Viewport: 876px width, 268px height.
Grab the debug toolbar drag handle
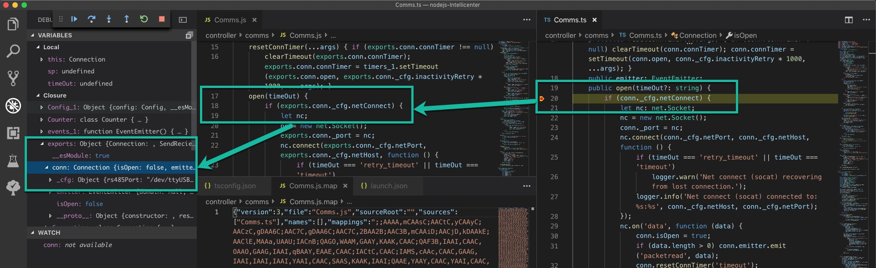[x=61, y=19]
